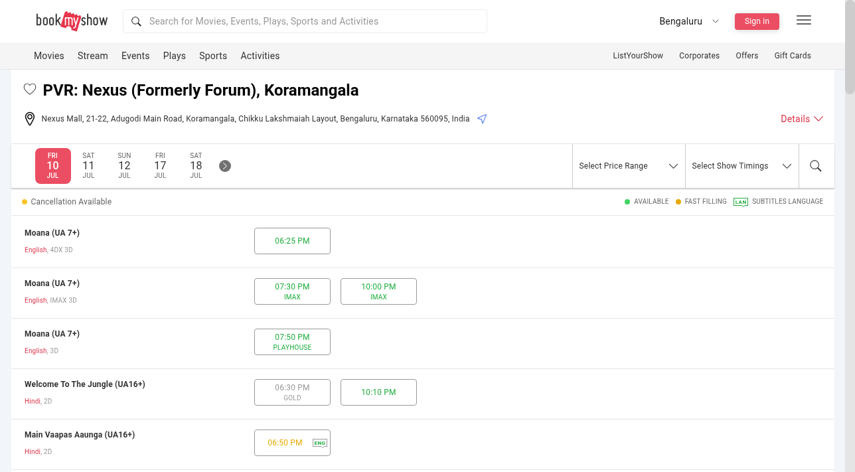Image resolution: width=855 pixels, height=472 pixels.
Task: Open the hamburger menu icon
Action: (804, 21)
